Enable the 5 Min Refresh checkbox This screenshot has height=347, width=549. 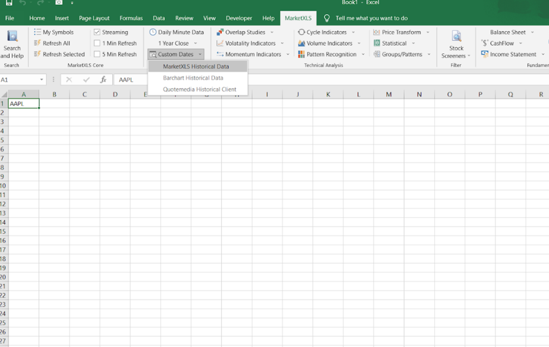pyautogui.click(x=97, y=54)
